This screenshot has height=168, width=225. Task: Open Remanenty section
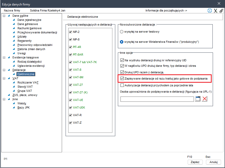coord(24,41)
